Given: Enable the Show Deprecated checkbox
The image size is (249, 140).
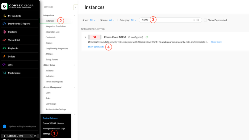Looking at the screenshot, I should click(205, 20).
